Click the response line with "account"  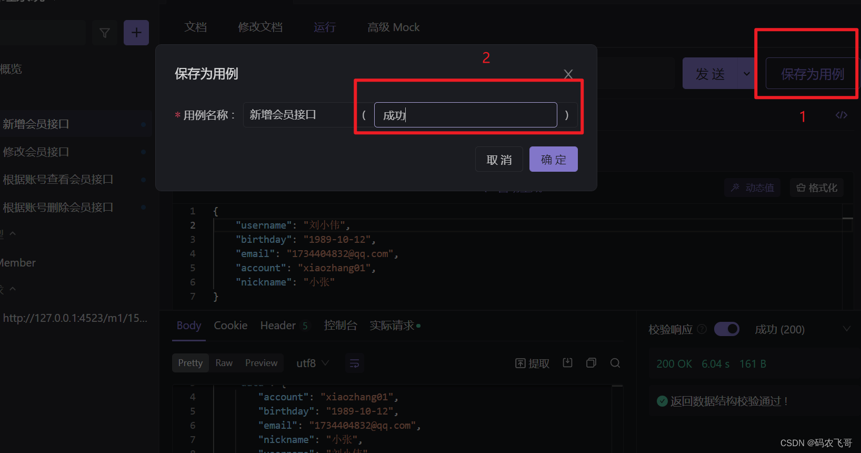(x=328, y=397)
